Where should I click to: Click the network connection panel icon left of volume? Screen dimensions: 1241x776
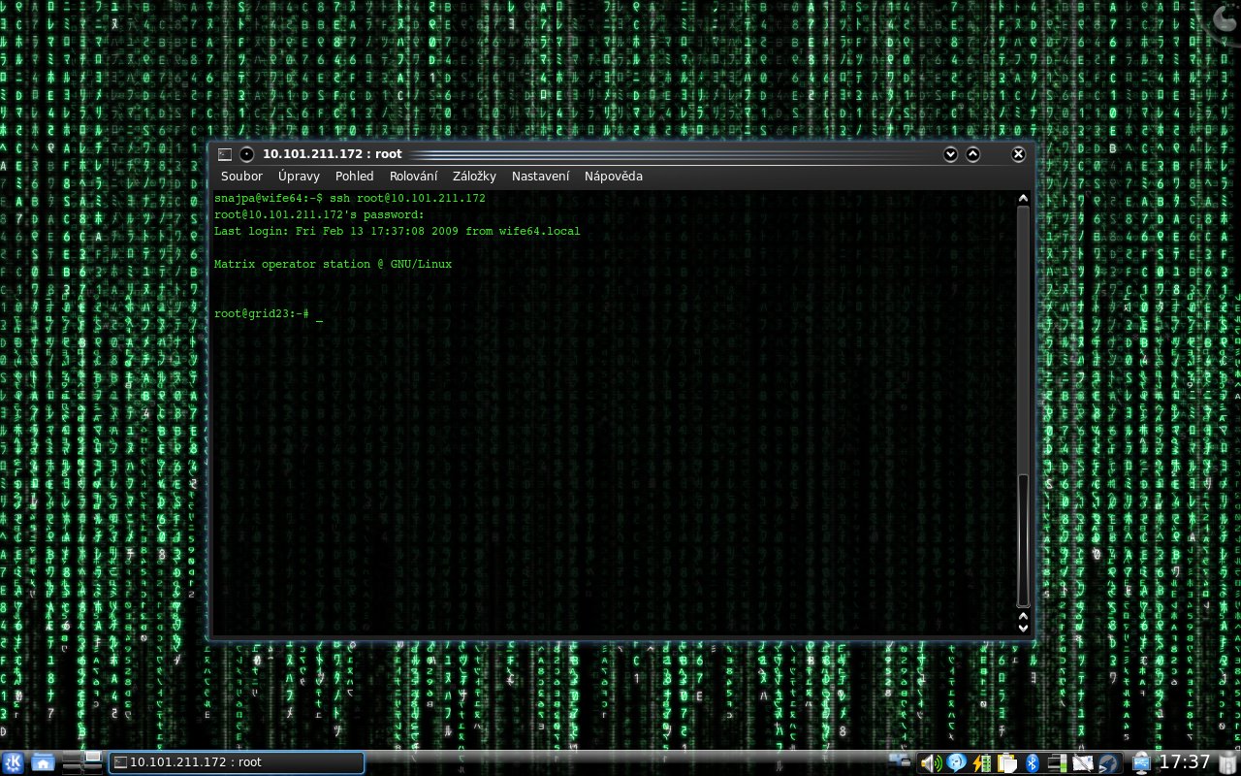coord(900,760)
